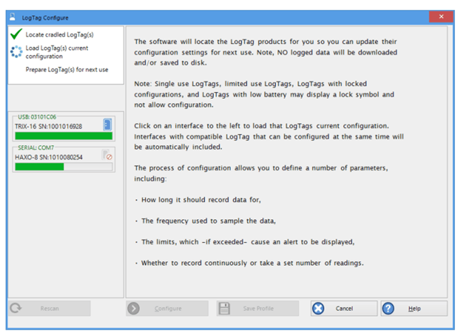Click the Configure button label
The image size is (463, 335).
[168, 309]
